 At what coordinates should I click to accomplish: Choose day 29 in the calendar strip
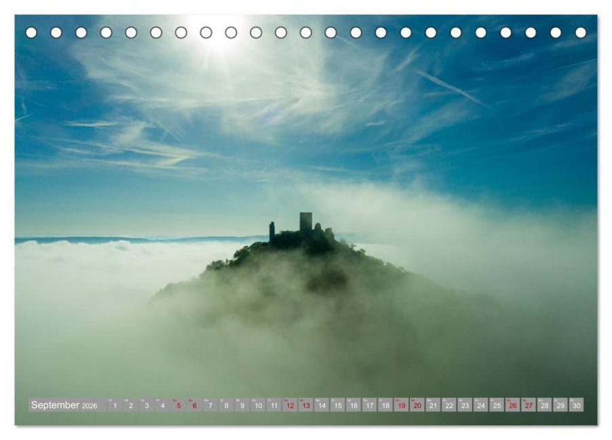click(560, 405)
